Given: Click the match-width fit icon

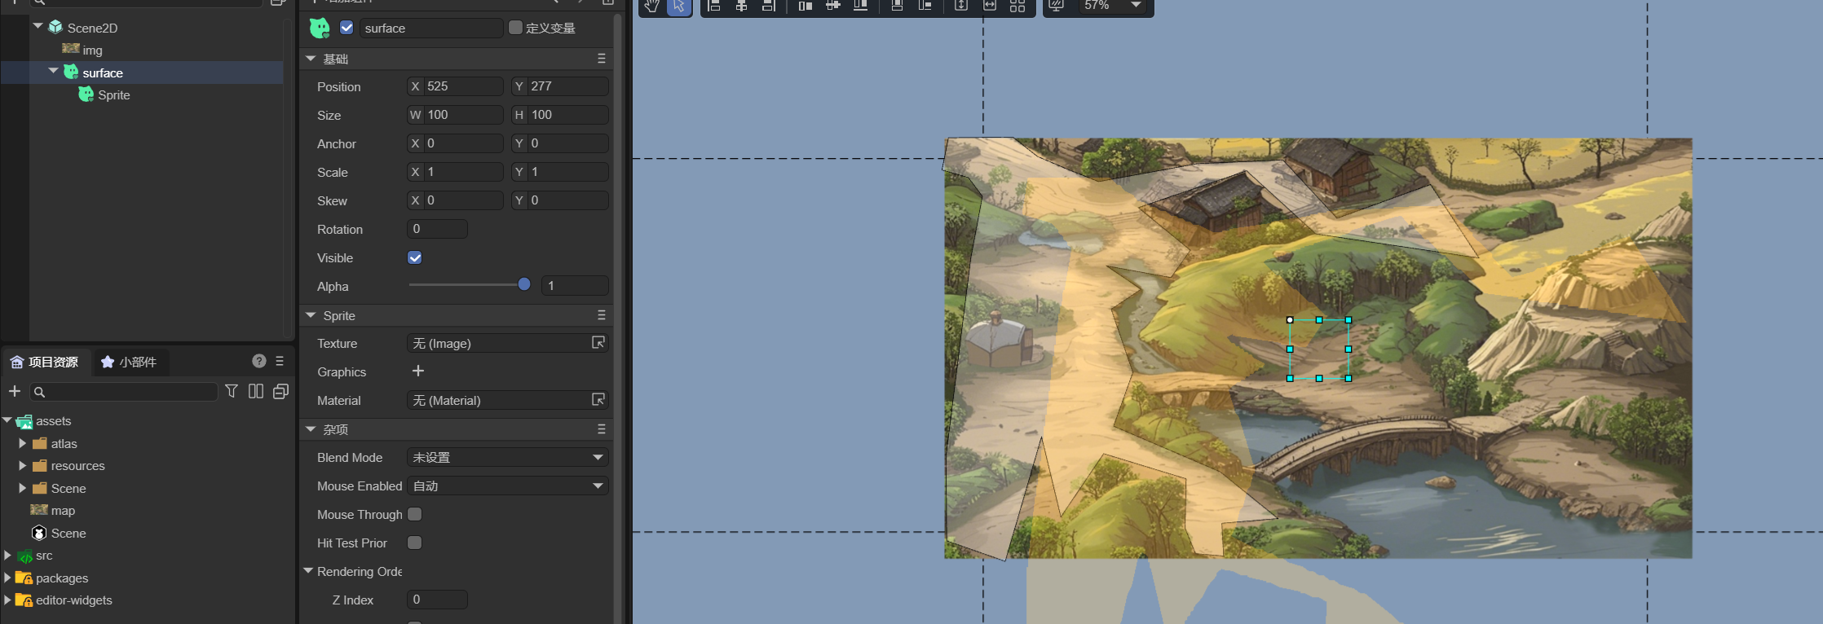Looking at the screenshot, I should 989,6.
